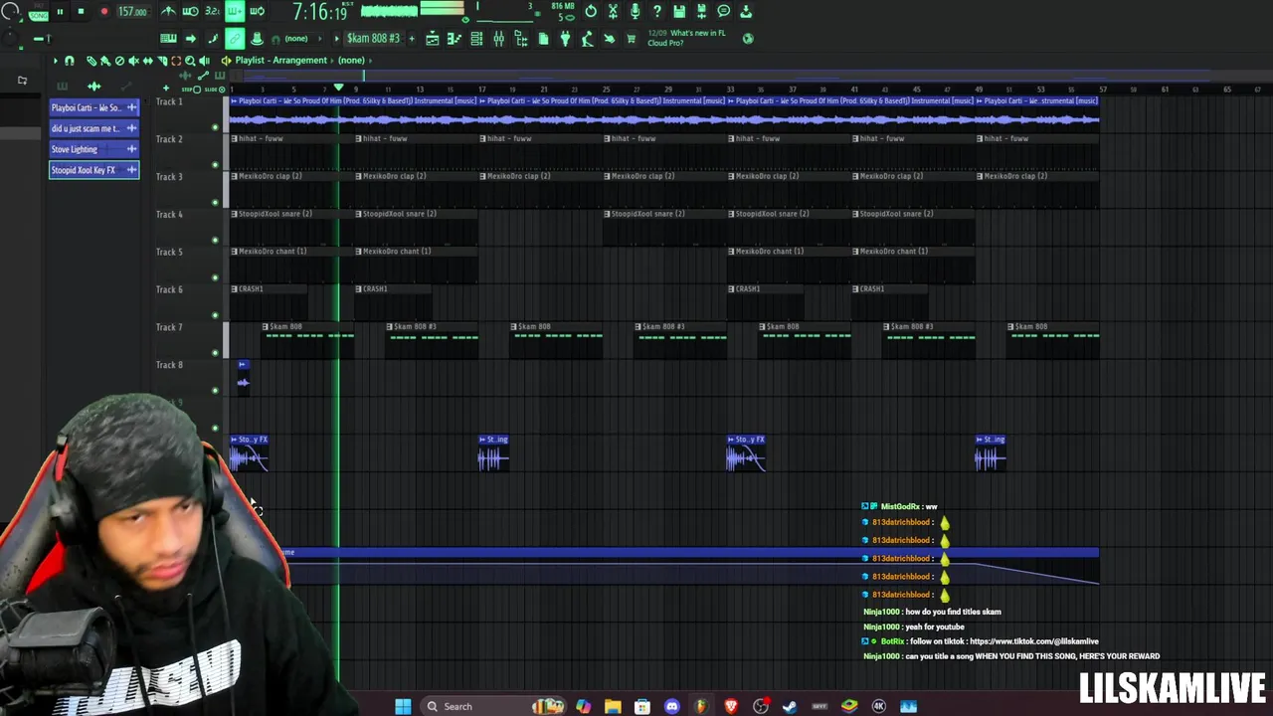This screenshot has height=716, width=1273.
Task: Toggle wait for input before playing
Action: click(x=190, y=11)
